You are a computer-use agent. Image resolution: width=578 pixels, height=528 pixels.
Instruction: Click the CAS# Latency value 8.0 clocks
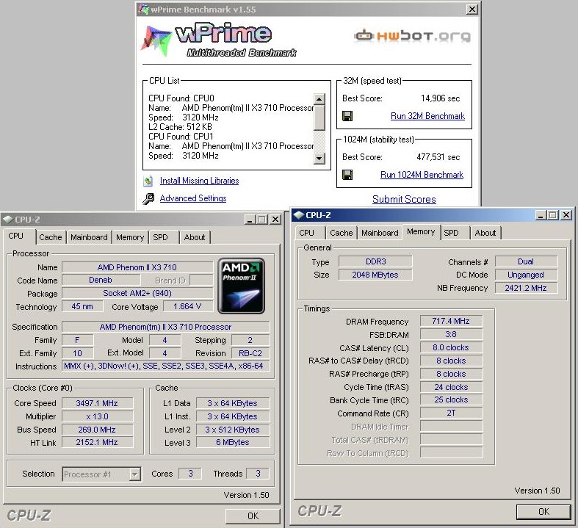(x=451, y=348)
